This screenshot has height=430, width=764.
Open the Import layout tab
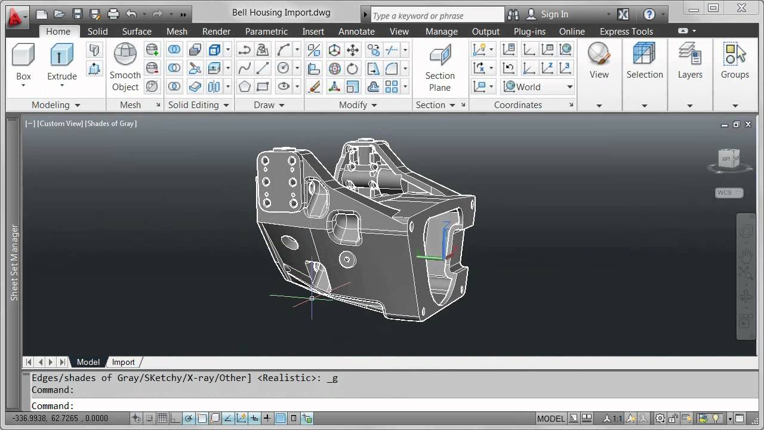[123, 362]
